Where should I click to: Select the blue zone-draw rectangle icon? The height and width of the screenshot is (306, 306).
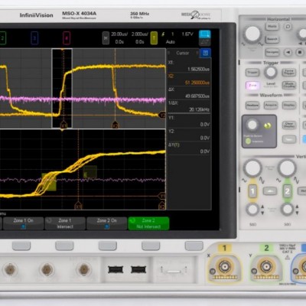(x=204, y=34)
